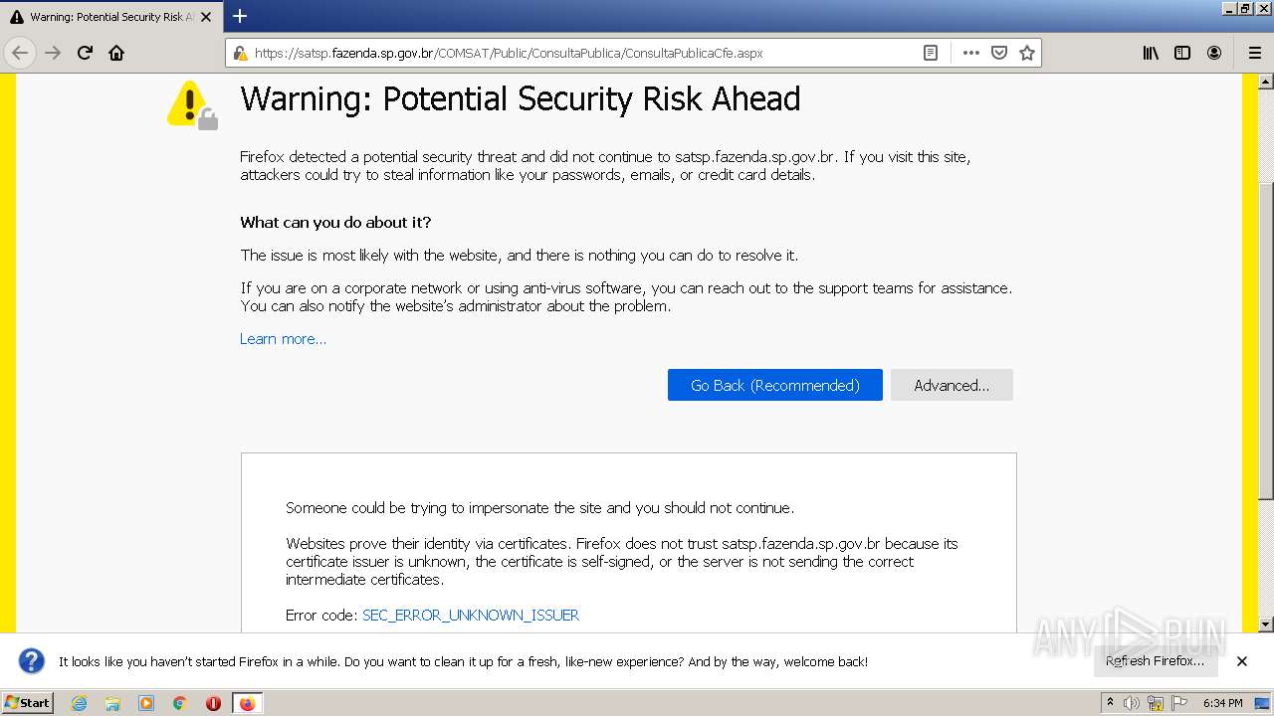Image resolution: width=1274 pixels, height=716 pixels.
Task: Go to Firefox home page
Action: pyautogui.click(x=116, y=53)
